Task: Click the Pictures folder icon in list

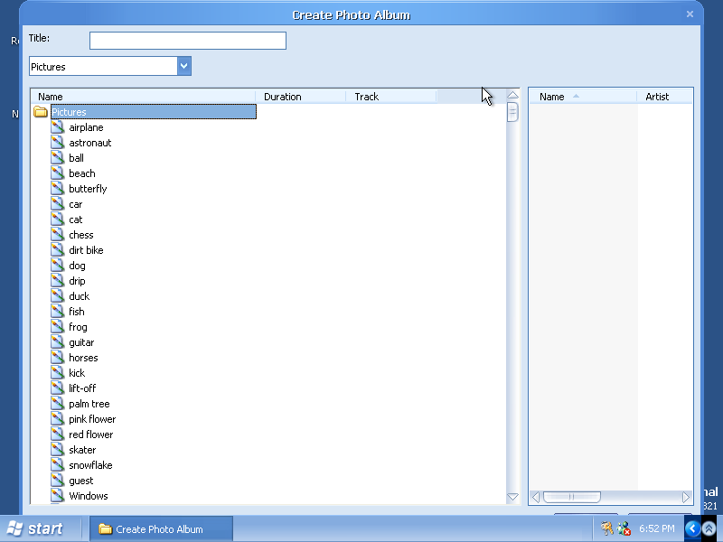Action: click(x=41, y=111)
